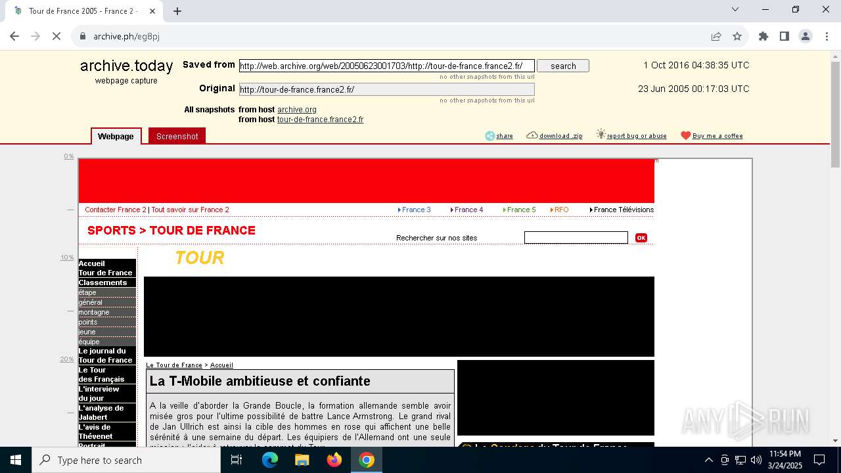Bookmark this page with the star icon
This screenshot has width=841, height=473.
click(737, 36)
